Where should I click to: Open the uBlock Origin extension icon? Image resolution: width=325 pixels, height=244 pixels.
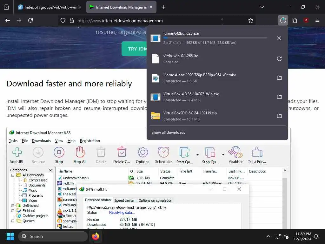click(x=306, y=20)
